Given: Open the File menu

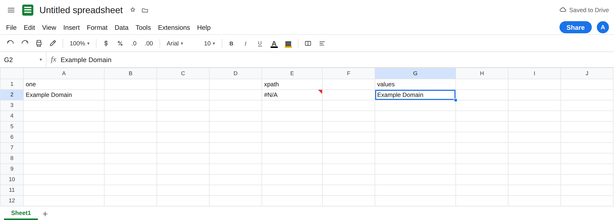Looking at the screenshot, I should [11, 27].
